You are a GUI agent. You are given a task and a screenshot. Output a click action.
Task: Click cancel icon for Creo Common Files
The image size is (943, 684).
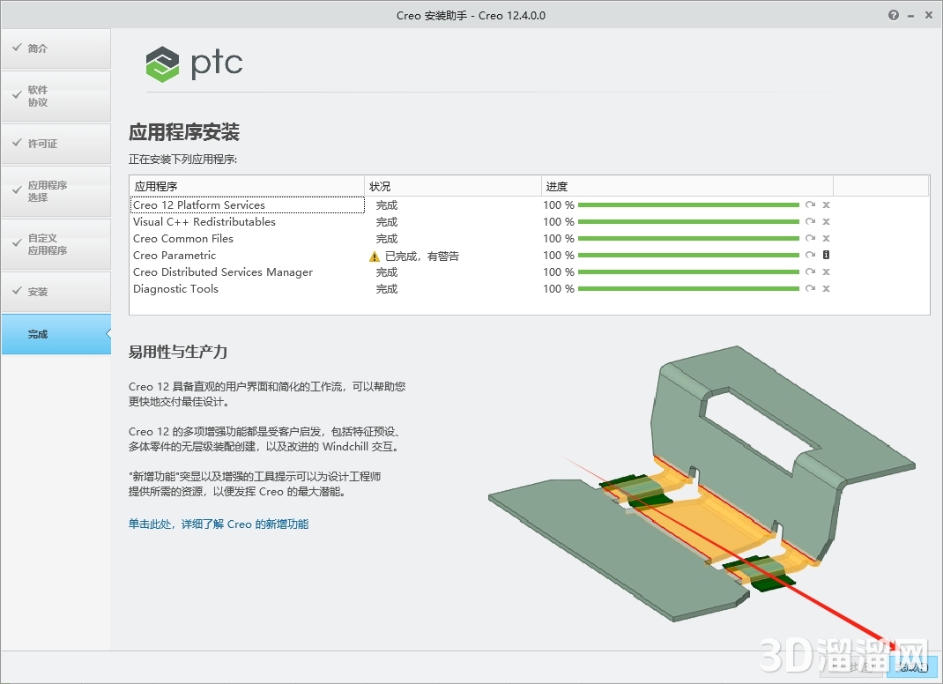click(x=826, y=238)
